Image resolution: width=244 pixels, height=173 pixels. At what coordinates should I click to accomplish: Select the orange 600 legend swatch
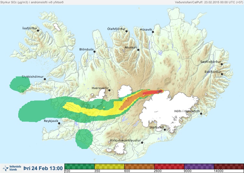pos(139,166)
